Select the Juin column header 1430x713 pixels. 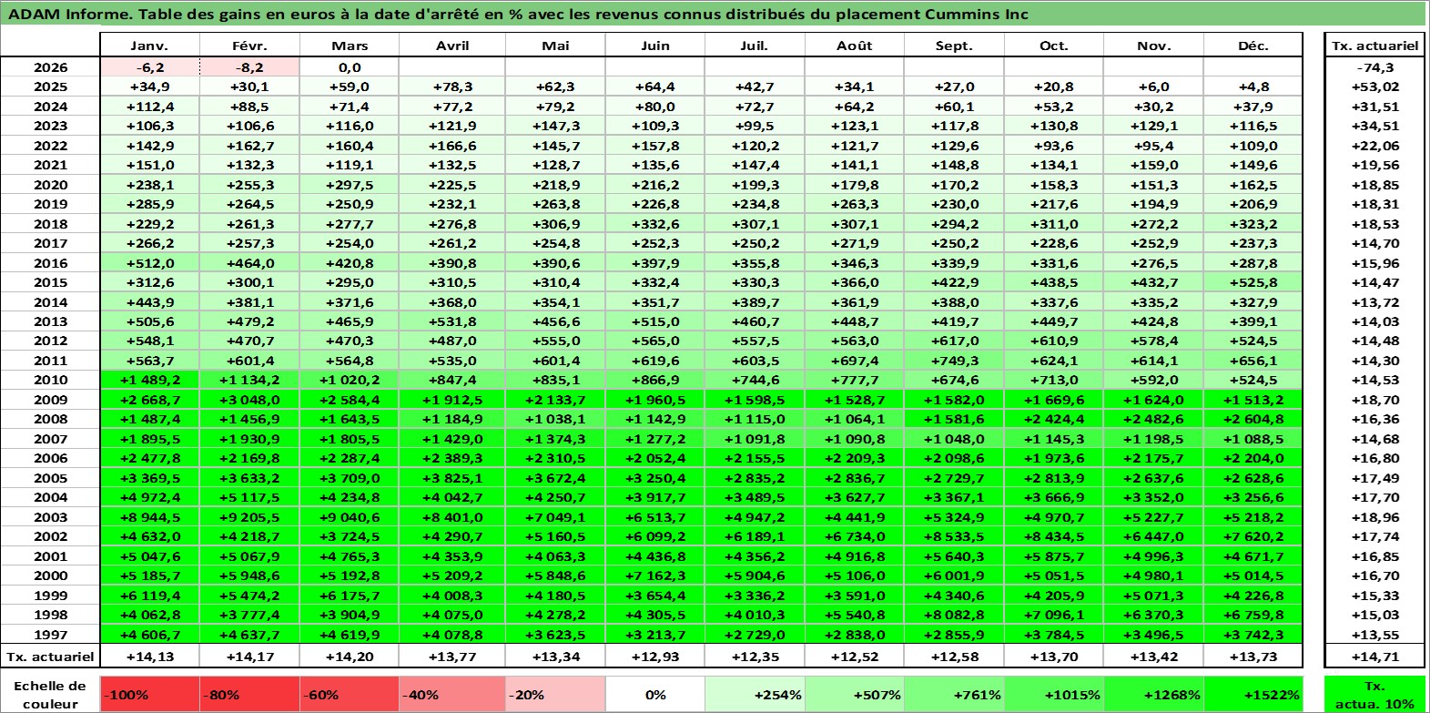tap(654, 46)
